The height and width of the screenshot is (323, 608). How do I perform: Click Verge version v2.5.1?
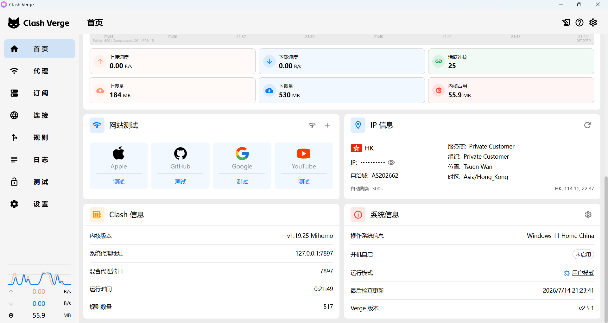[x=586, y=308]
